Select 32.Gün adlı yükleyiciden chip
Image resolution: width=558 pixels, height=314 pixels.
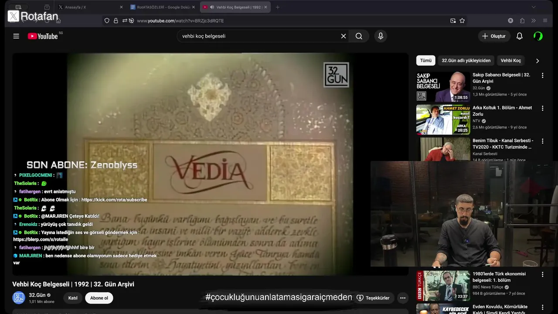(x=466, y=61)
